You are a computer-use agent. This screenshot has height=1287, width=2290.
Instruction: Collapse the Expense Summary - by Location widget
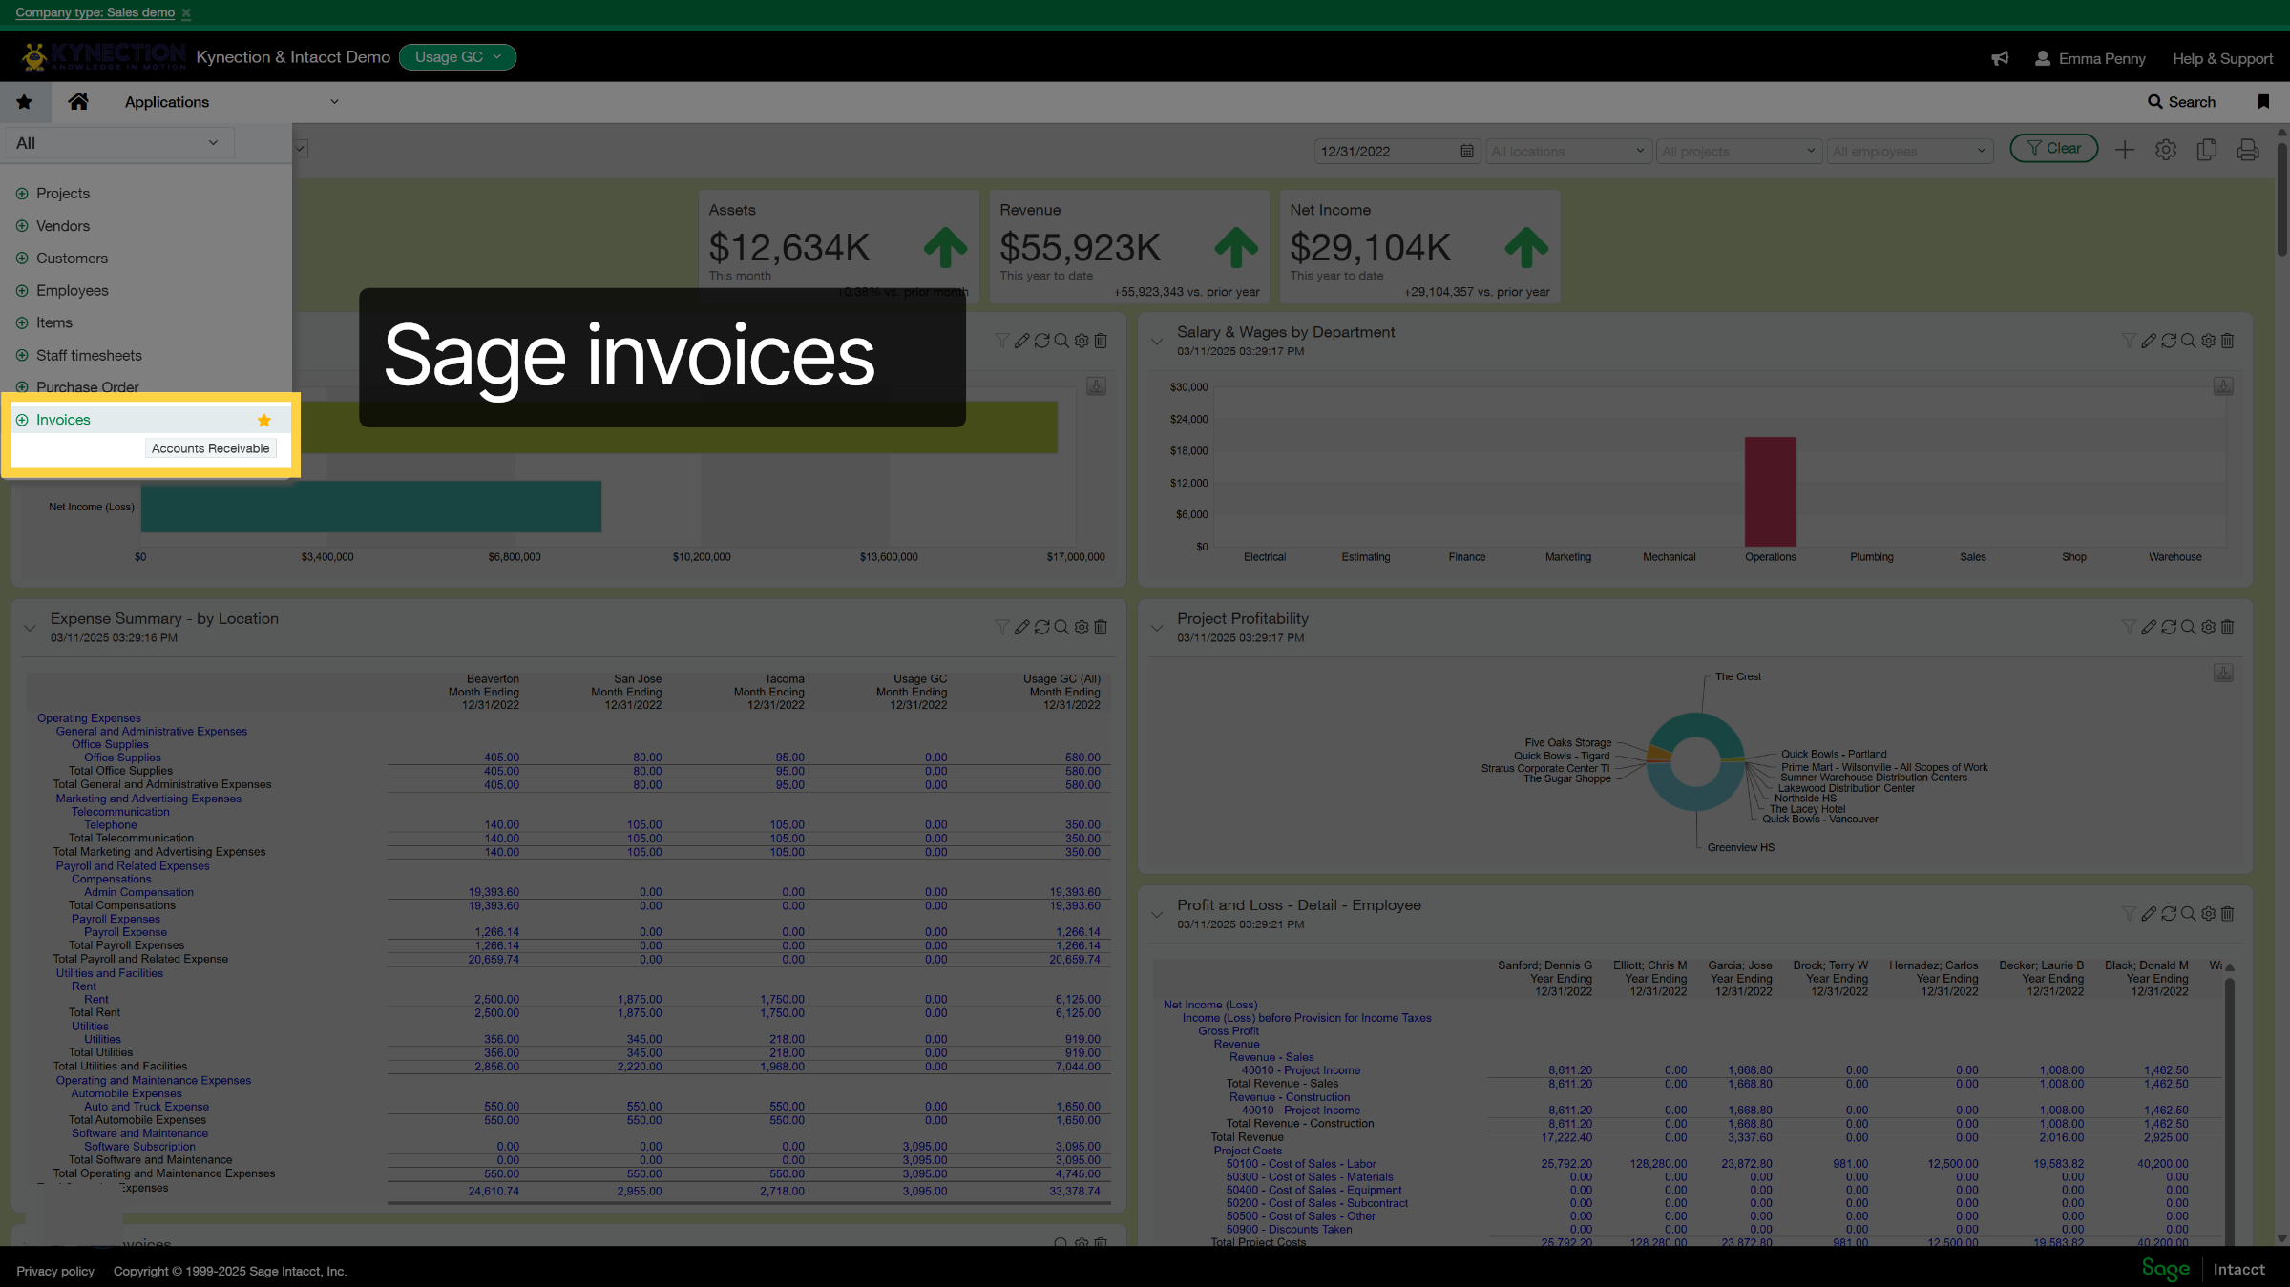pyautogui.click(x=30, y=628)
